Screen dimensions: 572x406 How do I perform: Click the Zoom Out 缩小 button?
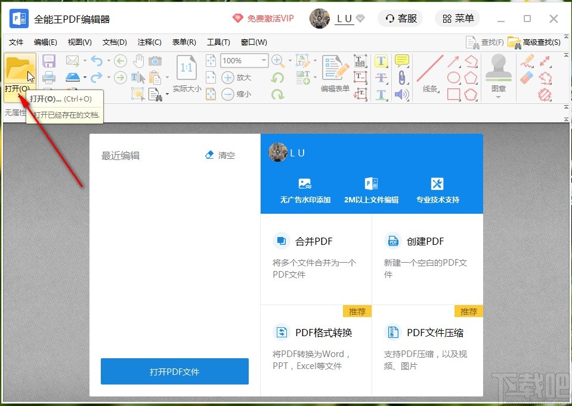pos(236,94)
